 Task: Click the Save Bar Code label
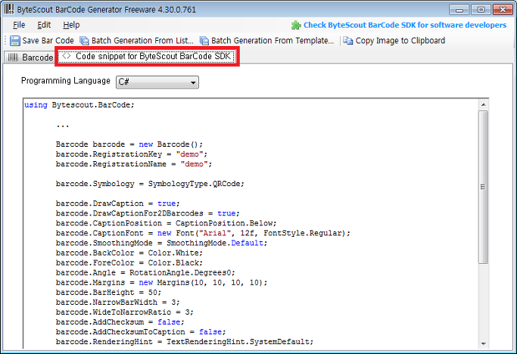[48, 41]
